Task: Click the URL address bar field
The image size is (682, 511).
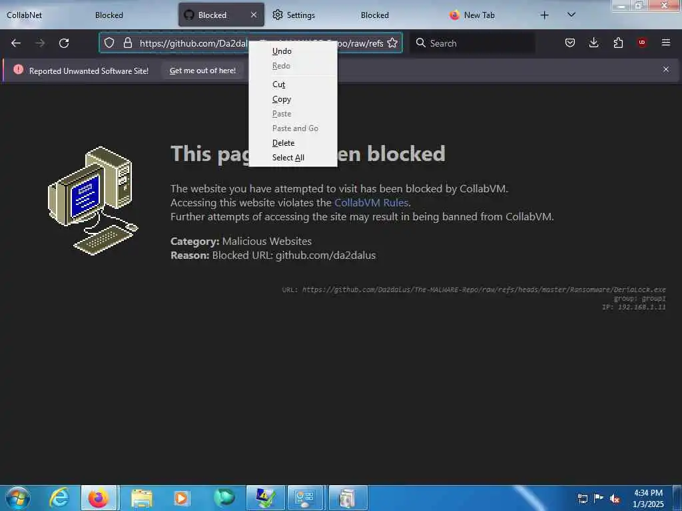Action: pos(250,43)
